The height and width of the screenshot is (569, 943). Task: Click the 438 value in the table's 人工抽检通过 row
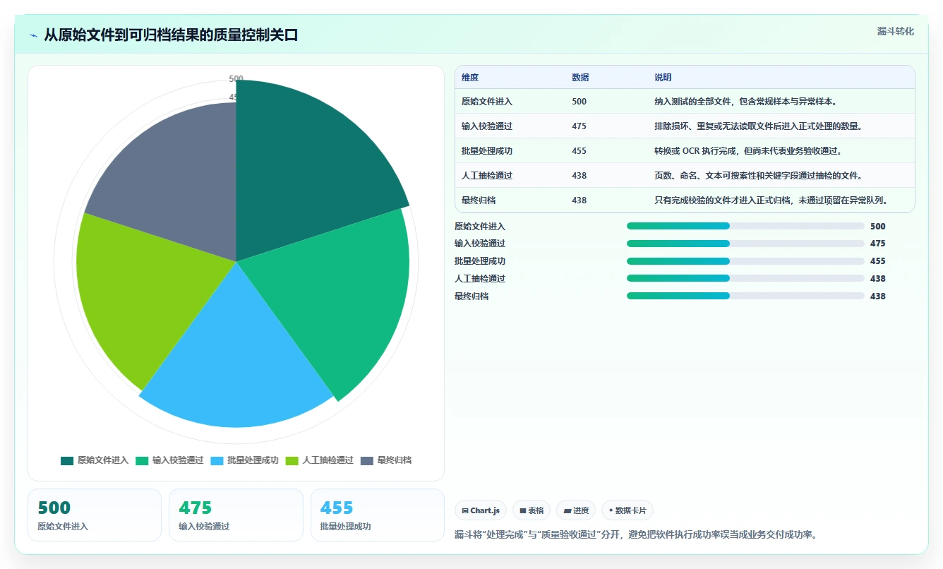click(x=579, y=176)
